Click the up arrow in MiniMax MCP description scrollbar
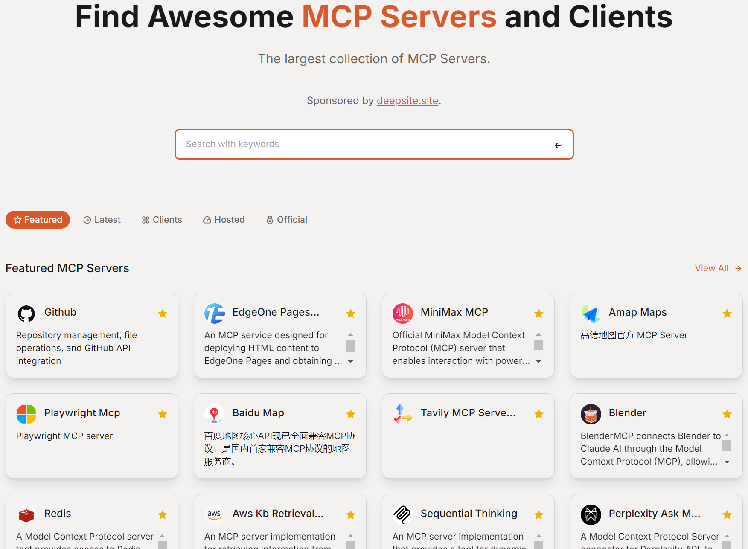The image size is (748, 549). click(x=539, y=334)
